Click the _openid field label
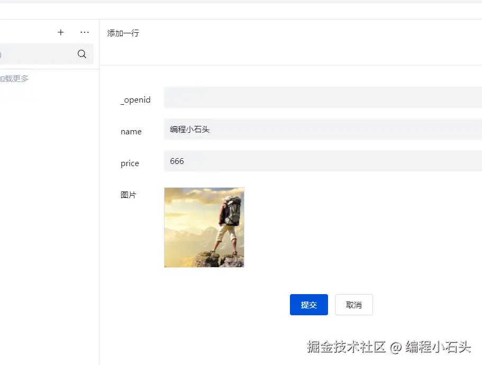Viewport: 482px width, 365px height. pyautogui.click(x=135, y=100)
